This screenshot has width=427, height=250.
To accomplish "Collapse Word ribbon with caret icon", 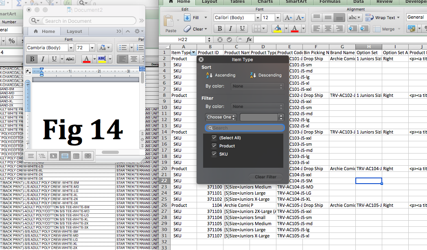I will [x=128, y=31].
